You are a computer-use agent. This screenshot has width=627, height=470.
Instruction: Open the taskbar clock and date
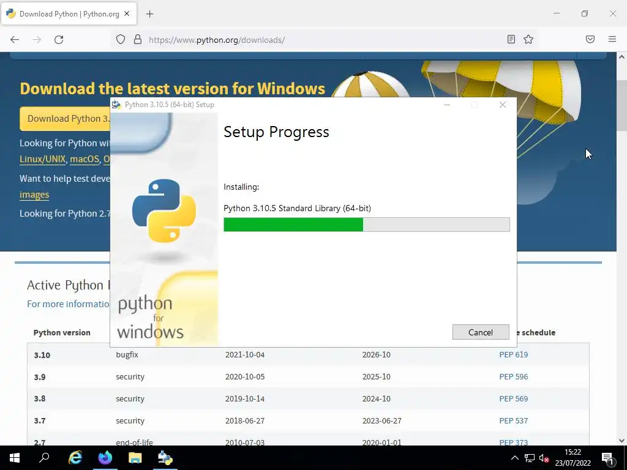click(x=573, y=458)
